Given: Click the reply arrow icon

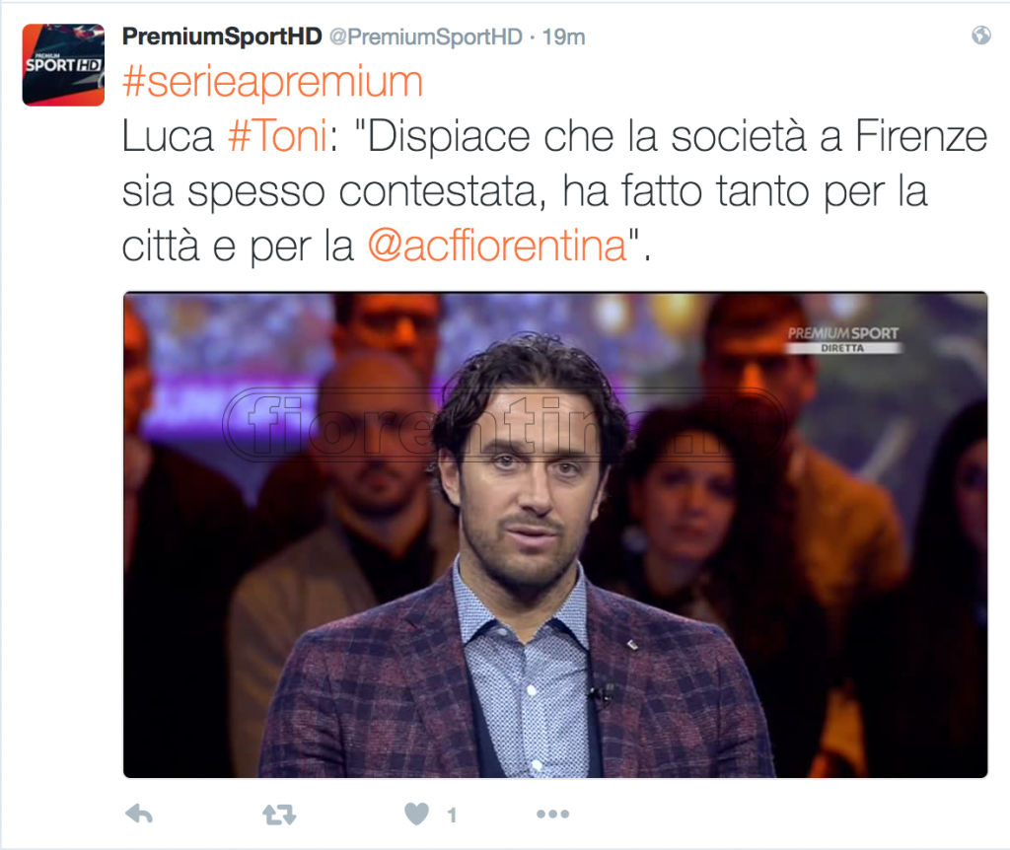Looking at the screenshot, I should 139,815.
